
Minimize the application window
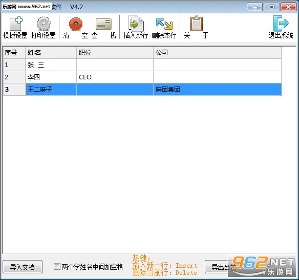254,7
